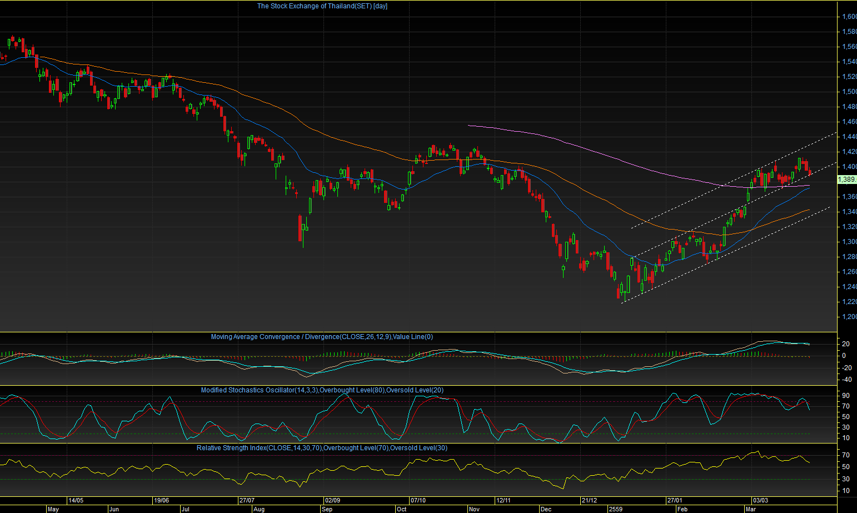Click the 14/05 date label
Viewport: 857px width, 513px height.
tap(76, 500)
